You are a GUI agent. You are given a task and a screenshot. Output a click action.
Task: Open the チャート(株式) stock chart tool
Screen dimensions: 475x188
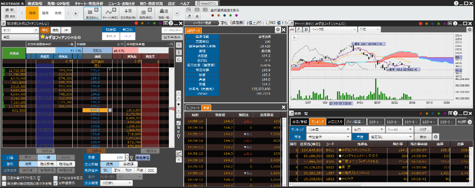[x=110, y=13]
